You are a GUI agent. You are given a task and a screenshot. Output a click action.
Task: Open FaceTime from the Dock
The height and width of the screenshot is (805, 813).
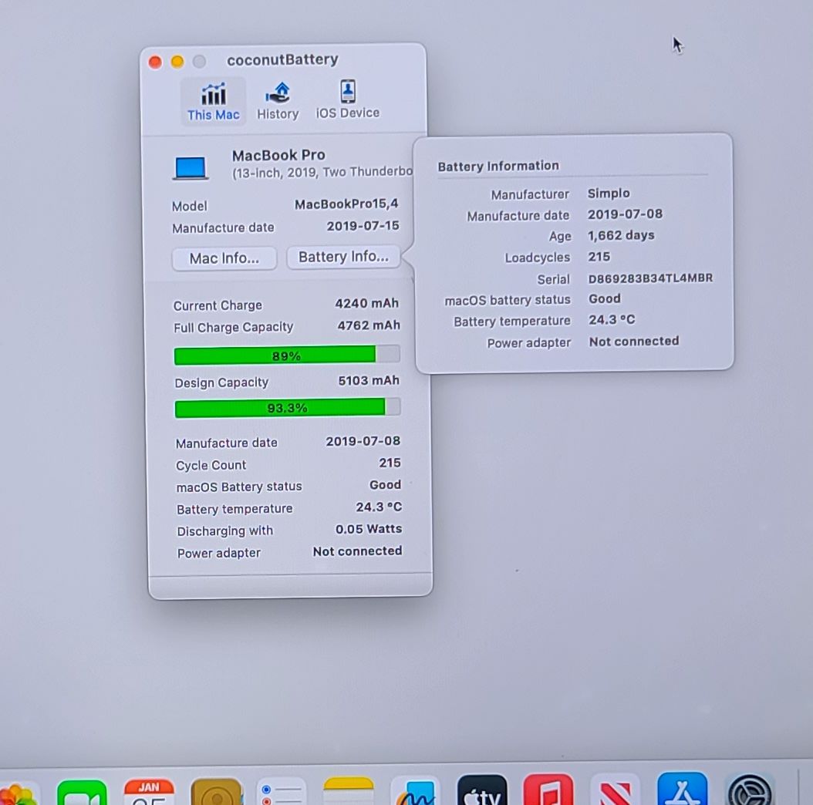point(82,793)
